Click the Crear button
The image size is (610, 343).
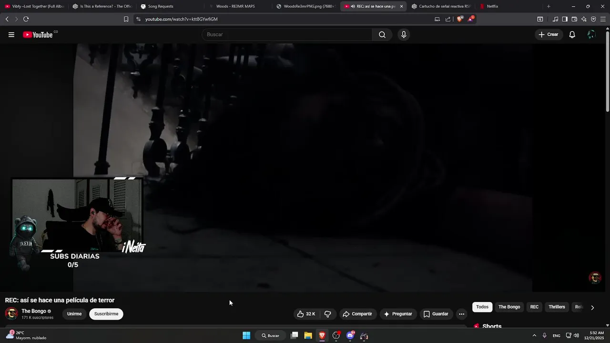pos(548,35)
